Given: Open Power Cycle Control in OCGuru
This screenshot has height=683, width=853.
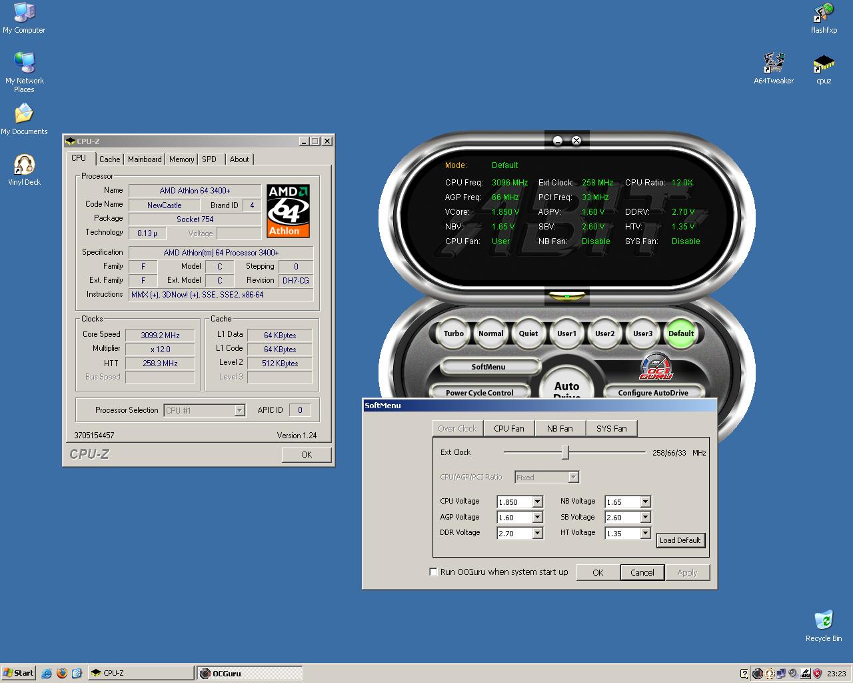Looking at the screenshot, I should click(x=480, y=392).
